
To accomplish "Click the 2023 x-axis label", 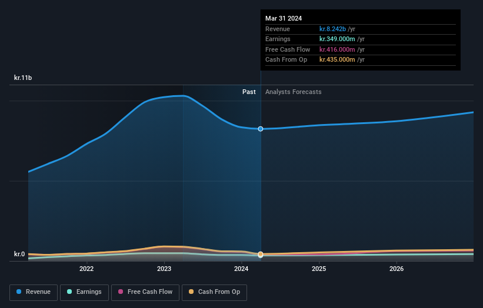I will [164, 269].
